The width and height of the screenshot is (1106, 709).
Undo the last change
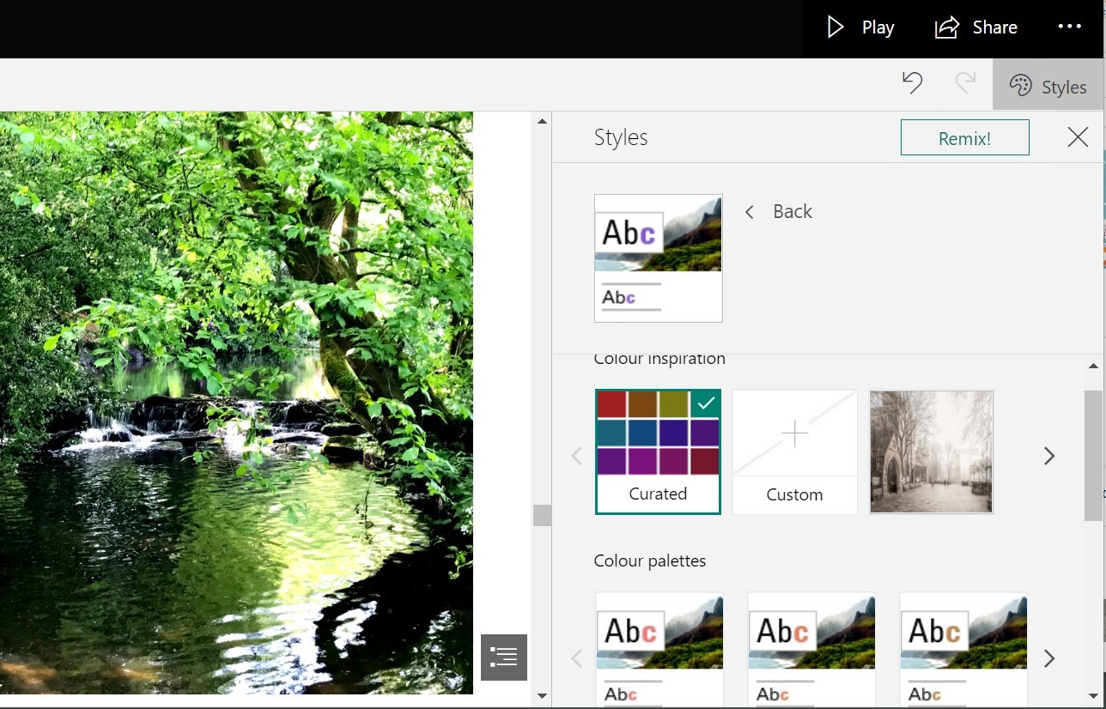[x=912, y=84]
